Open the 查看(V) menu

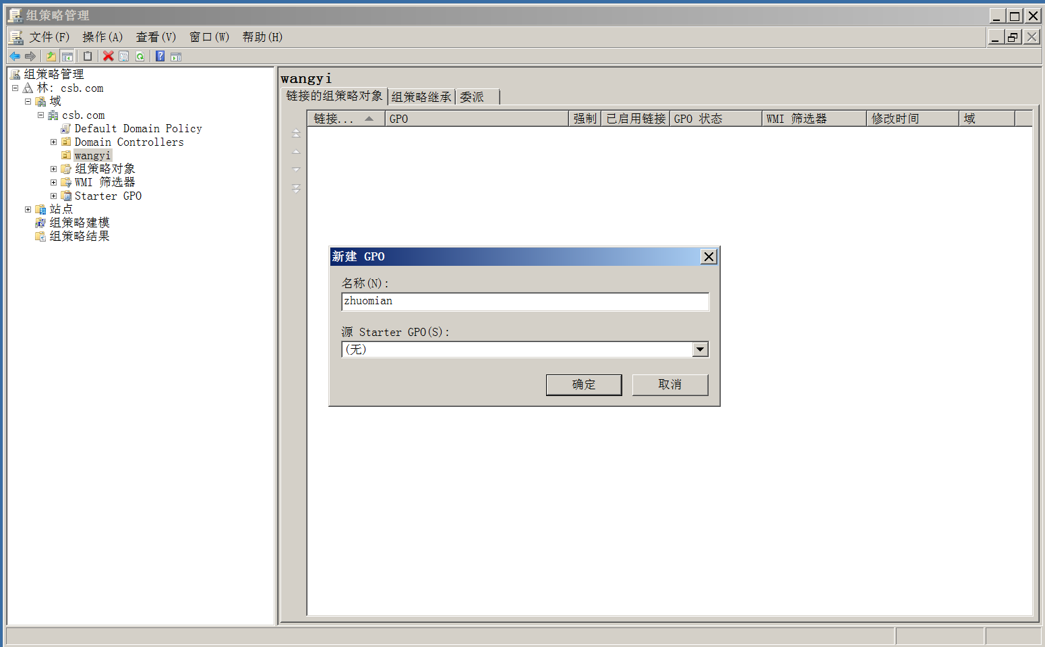click(x=156, y=37)
